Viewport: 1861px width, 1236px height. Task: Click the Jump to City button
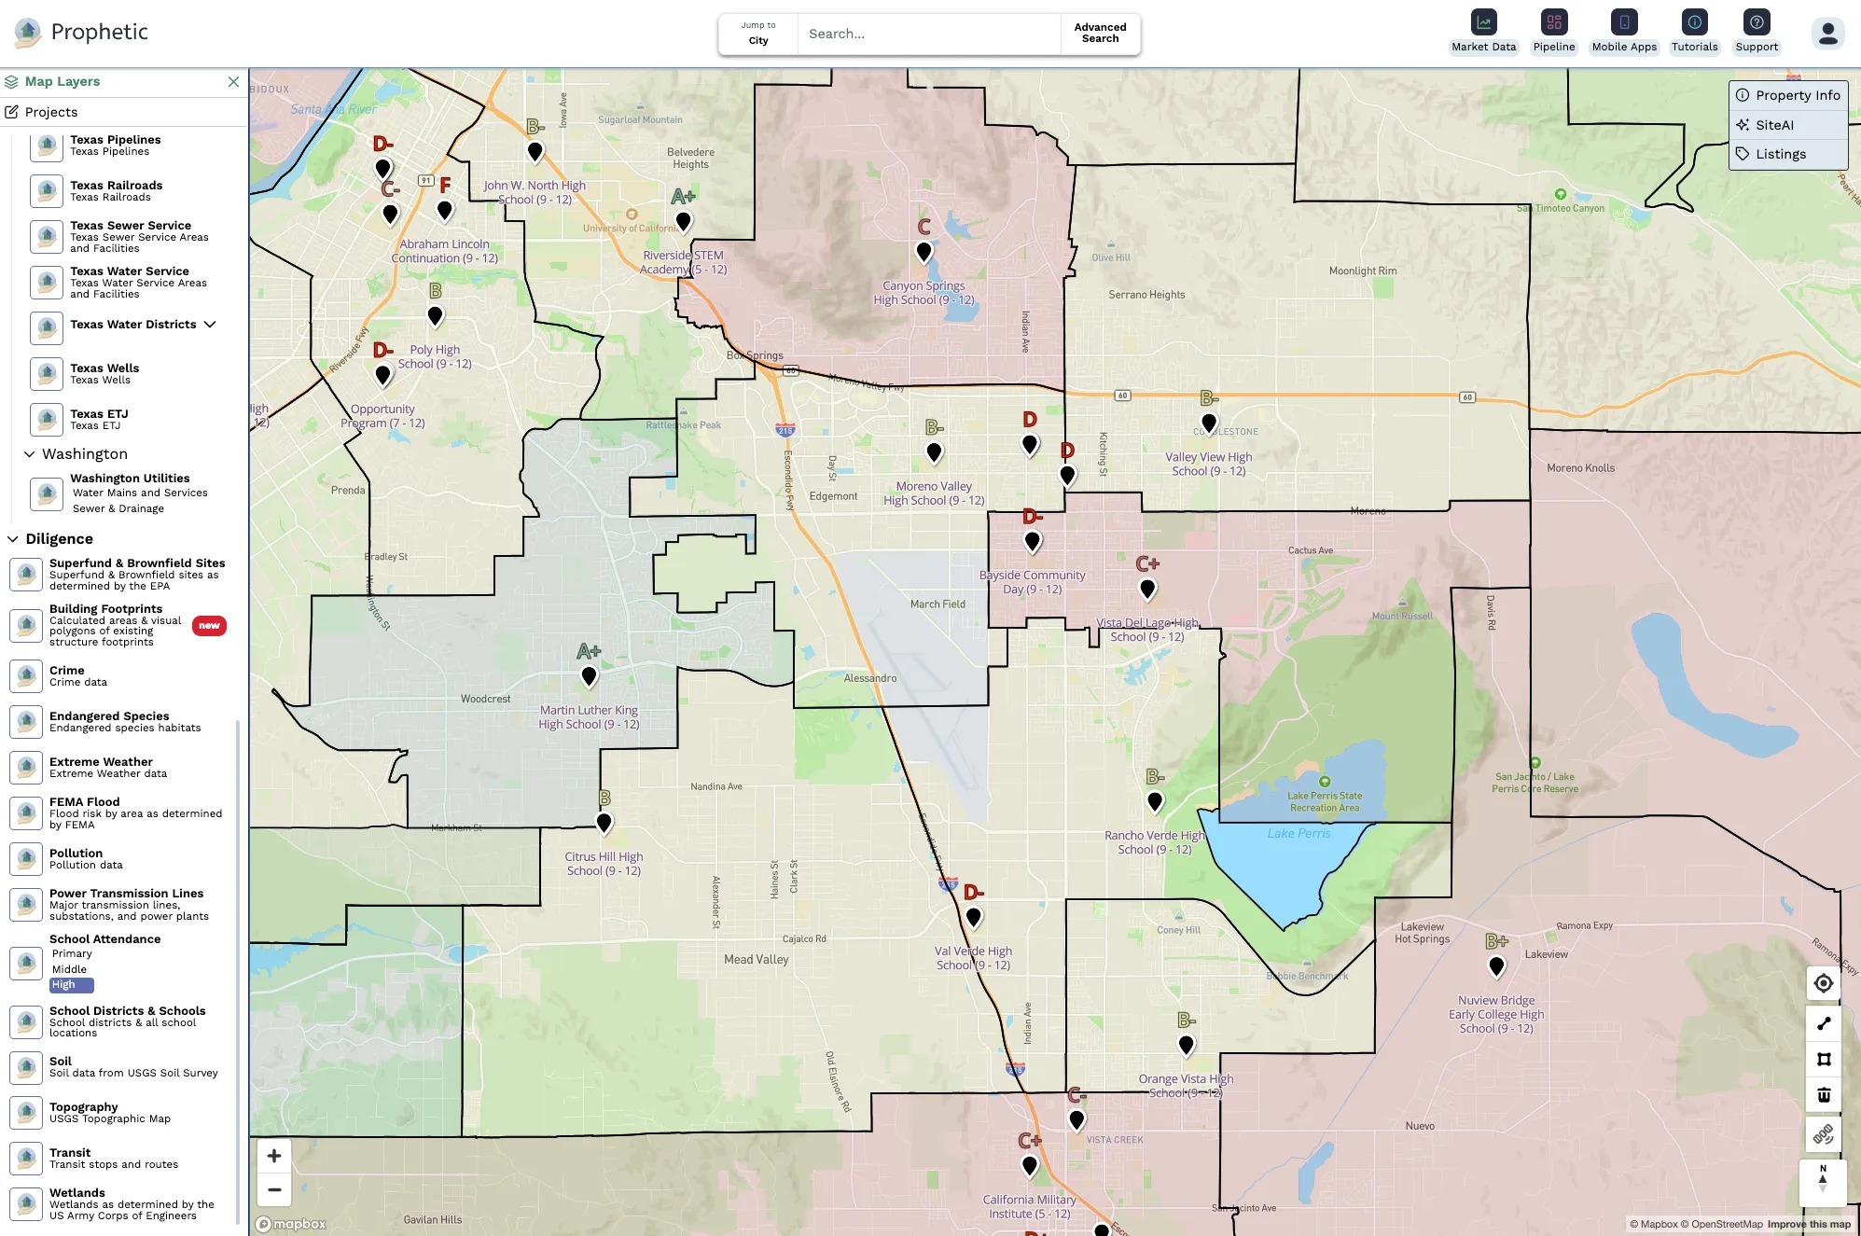[757, 34]
